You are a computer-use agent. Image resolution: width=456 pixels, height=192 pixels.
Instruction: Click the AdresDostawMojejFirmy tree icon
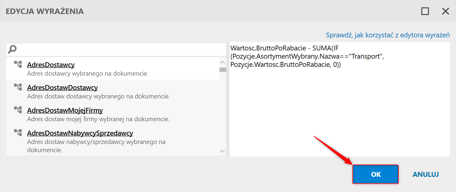coord(18,110)
